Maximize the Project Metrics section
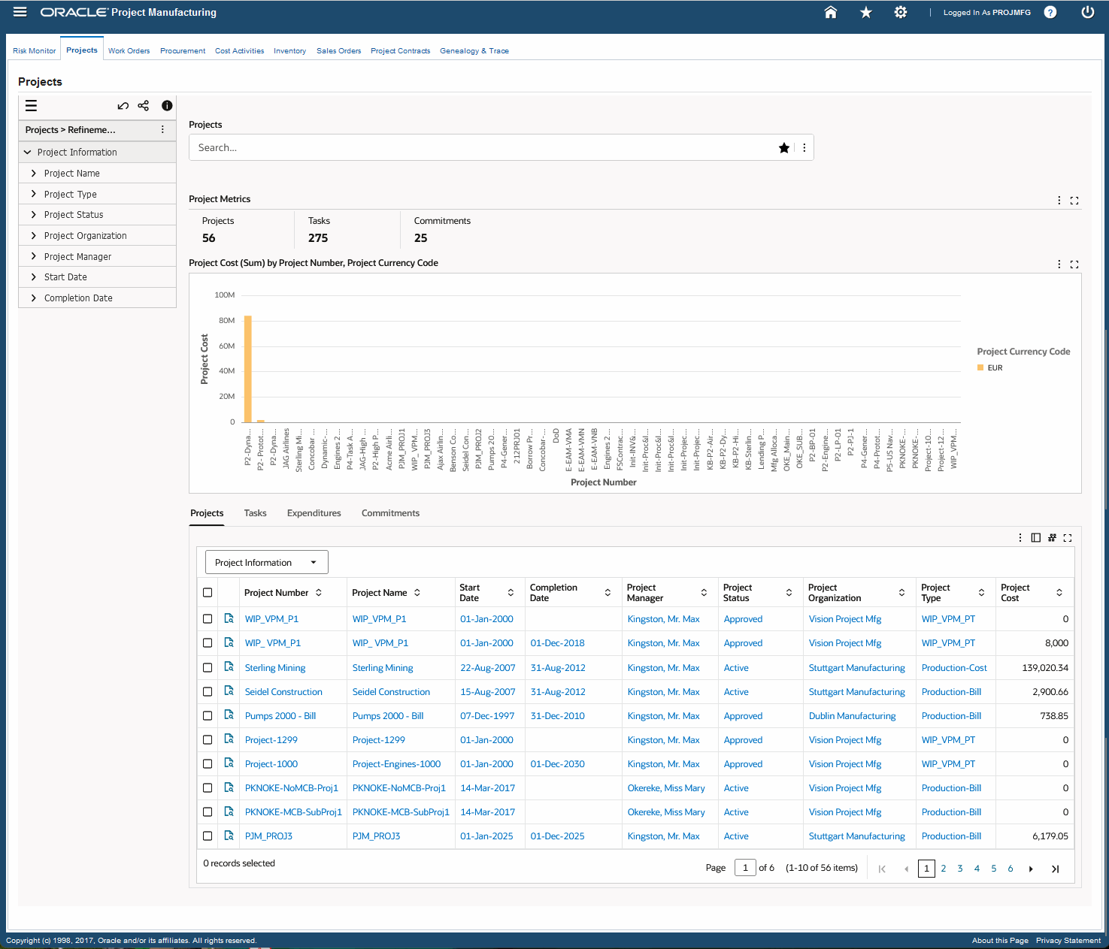Viewport: 1109px width, 949px height. point(1074,201)
